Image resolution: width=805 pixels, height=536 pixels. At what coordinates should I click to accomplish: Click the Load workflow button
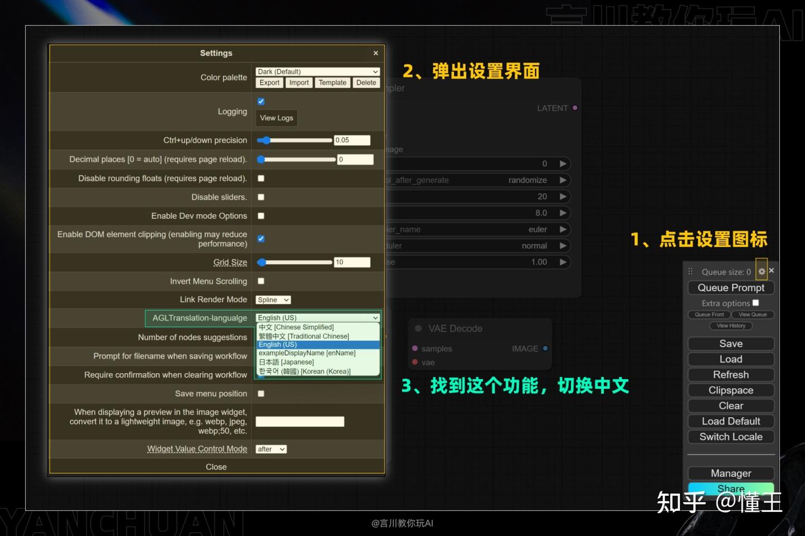point(731,359)
